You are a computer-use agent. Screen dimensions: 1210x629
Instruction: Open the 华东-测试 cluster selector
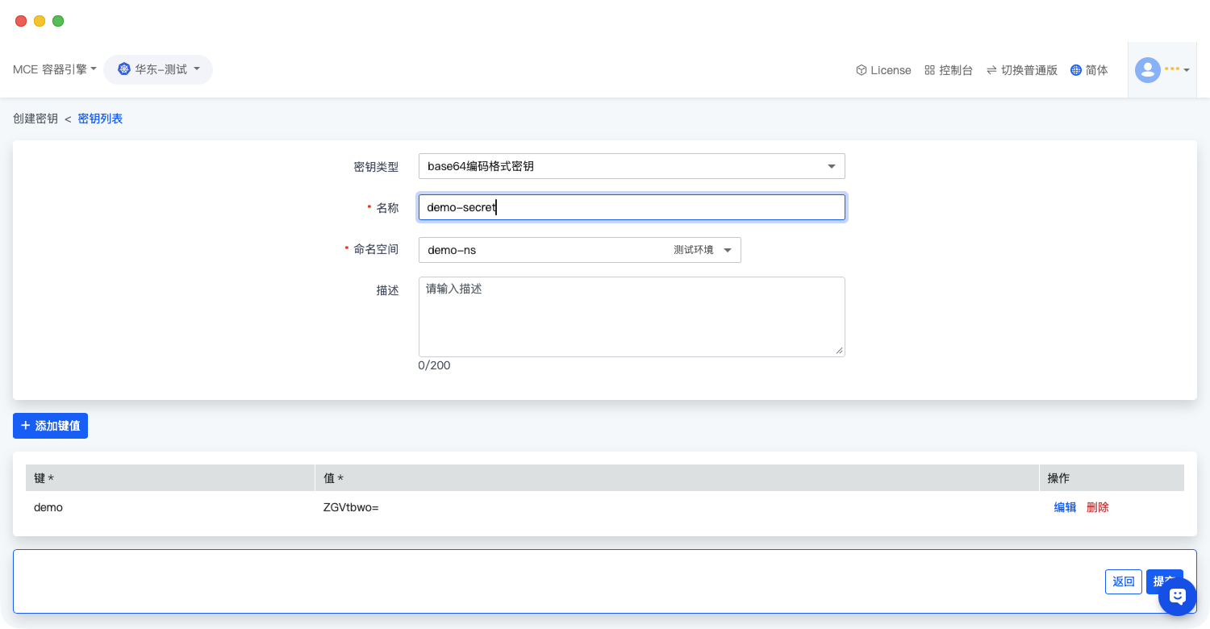coord(160,69)
